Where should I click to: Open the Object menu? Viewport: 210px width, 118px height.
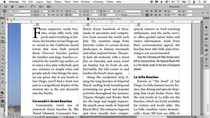click(x=58, y=2)
